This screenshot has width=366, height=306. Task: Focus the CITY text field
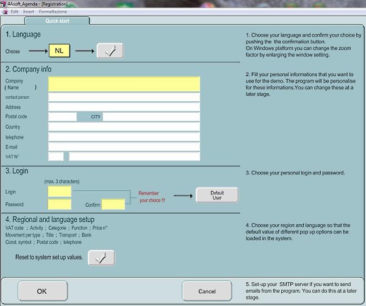pyautogui.click(x=151, y=116)
